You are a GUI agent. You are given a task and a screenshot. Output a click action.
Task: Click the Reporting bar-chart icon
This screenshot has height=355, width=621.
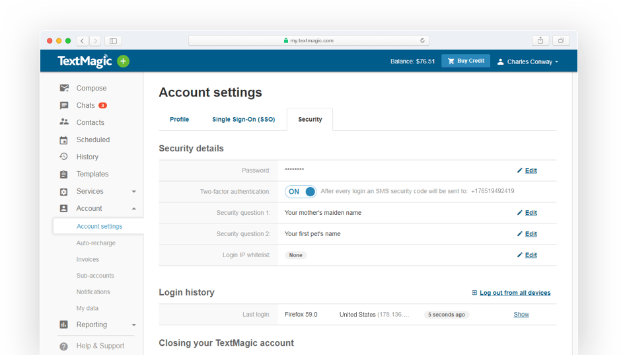[x=64, y=325]
